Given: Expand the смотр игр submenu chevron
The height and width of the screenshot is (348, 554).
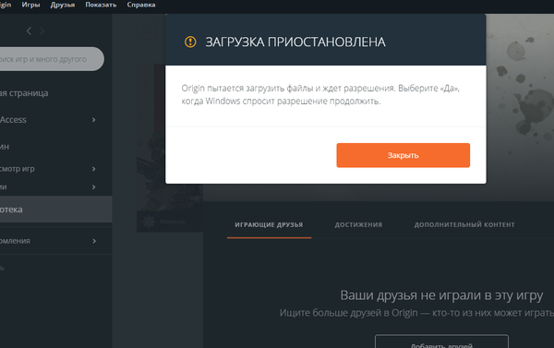Looking at the screenshot, I should (x=93, y=169).
